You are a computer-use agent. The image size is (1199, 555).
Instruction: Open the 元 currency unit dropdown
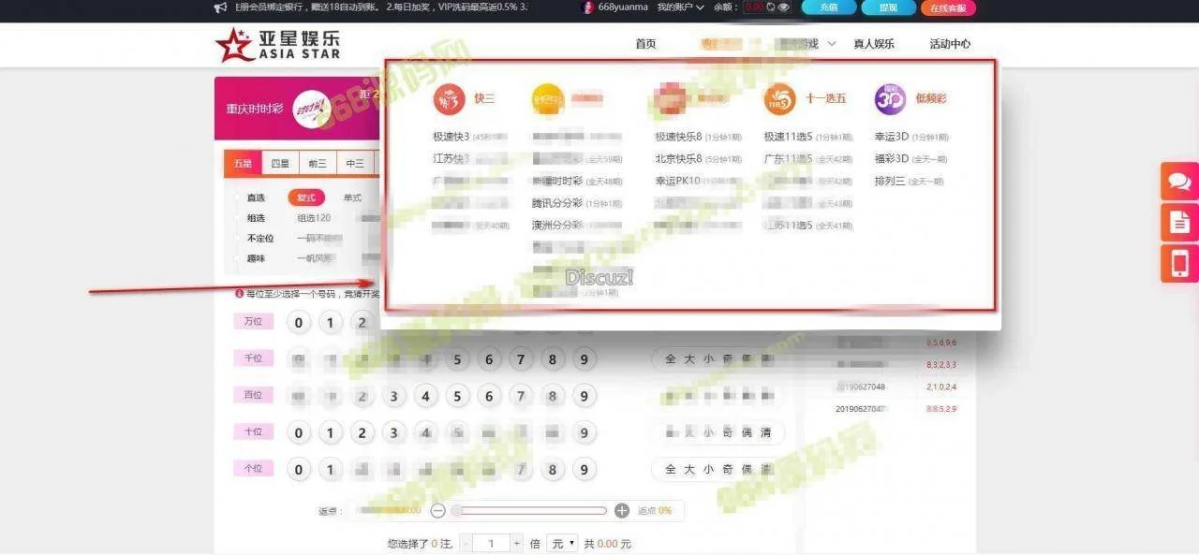(x=564, y=544)
